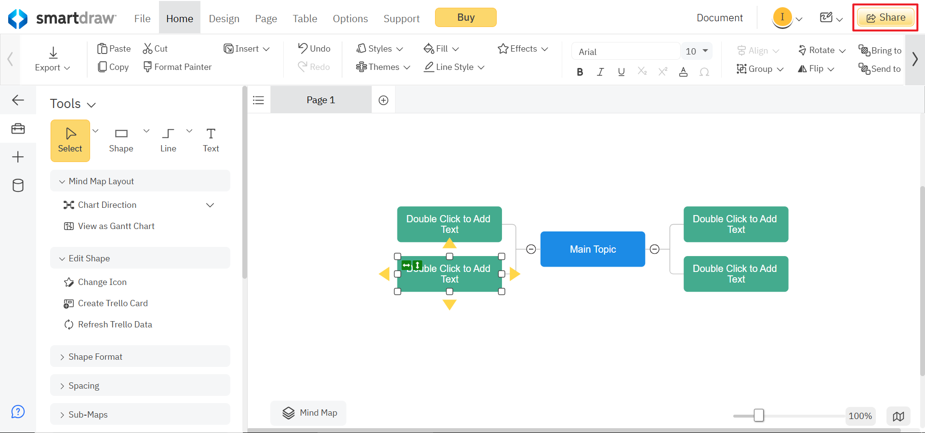Select the Line tool
The image size is (925, 433).
click(x=168, y=140)
